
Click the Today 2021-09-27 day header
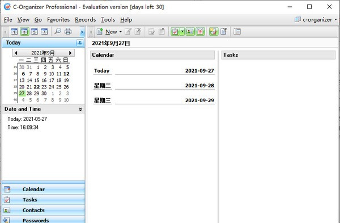click(154, 71)
